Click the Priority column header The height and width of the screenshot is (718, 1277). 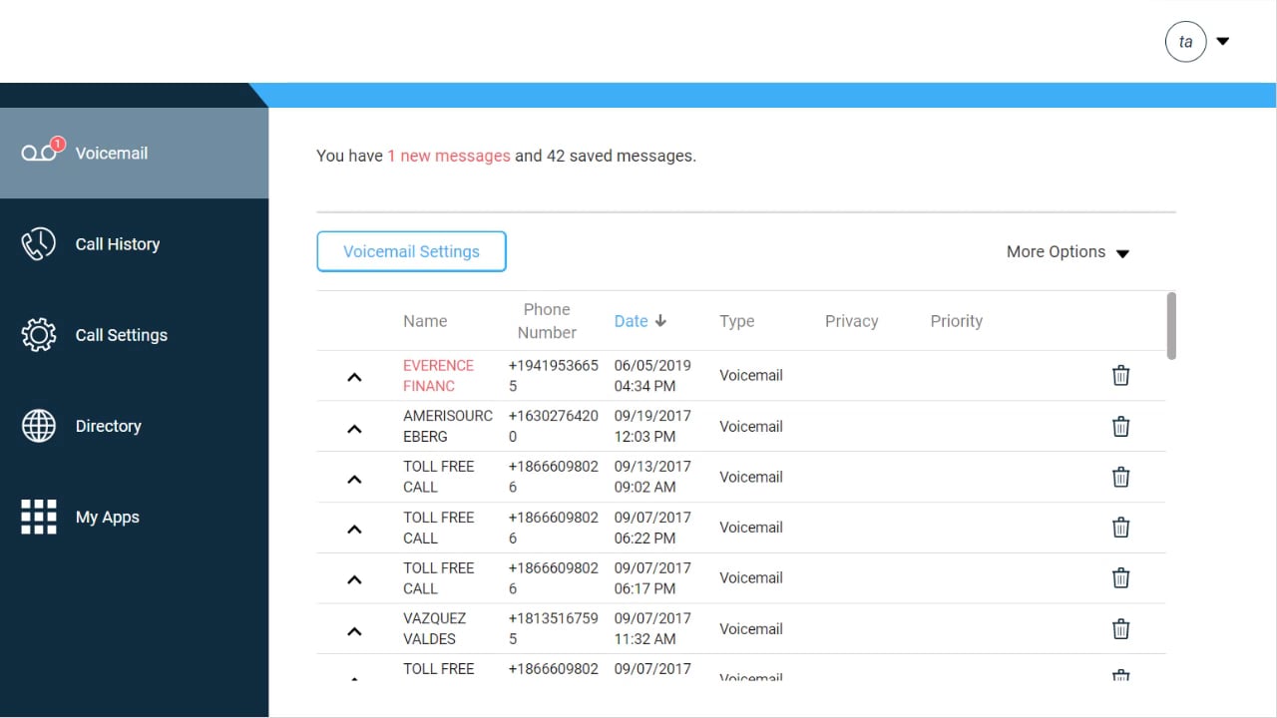(x=957, y=321)
